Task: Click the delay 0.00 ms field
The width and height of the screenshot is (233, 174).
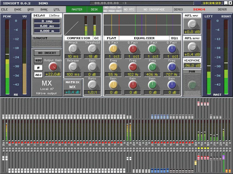Action: pos(47,26)
